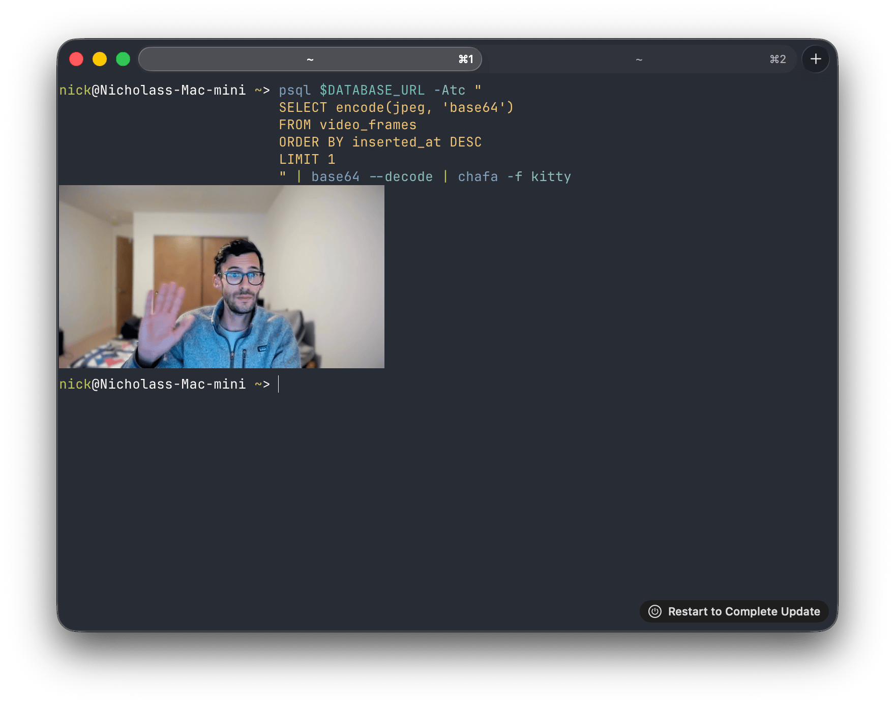895x707 pixels.
Task: Click the webcam image rendered in the terminal
Action: click(221, 277)
